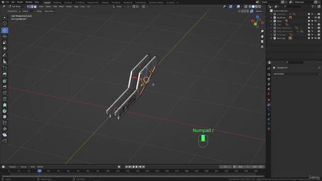
Task: Select the Add Cube tool
Action: pos(5,68)
